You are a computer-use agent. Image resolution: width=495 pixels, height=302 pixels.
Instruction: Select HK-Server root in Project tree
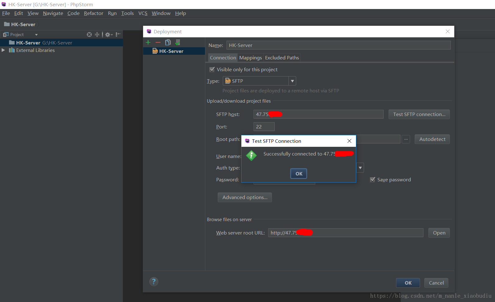61,43
